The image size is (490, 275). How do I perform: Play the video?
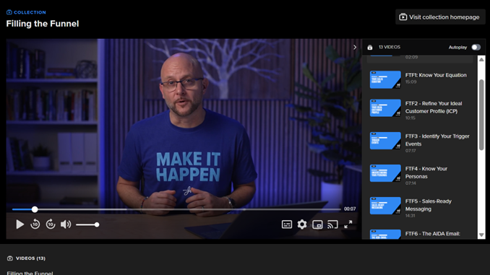pyautogui.click(x=20, y=224)
